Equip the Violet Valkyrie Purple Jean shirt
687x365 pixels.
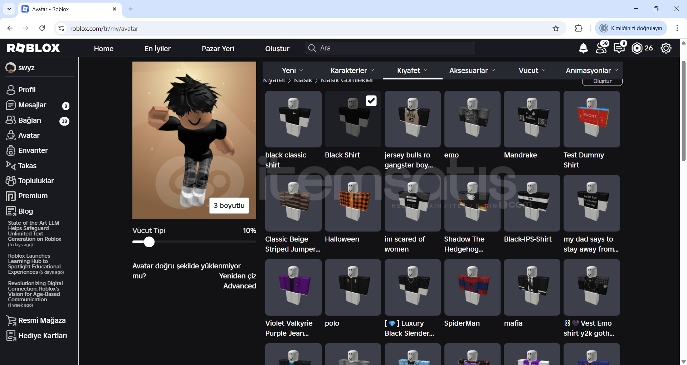click(x=293, y=287)
